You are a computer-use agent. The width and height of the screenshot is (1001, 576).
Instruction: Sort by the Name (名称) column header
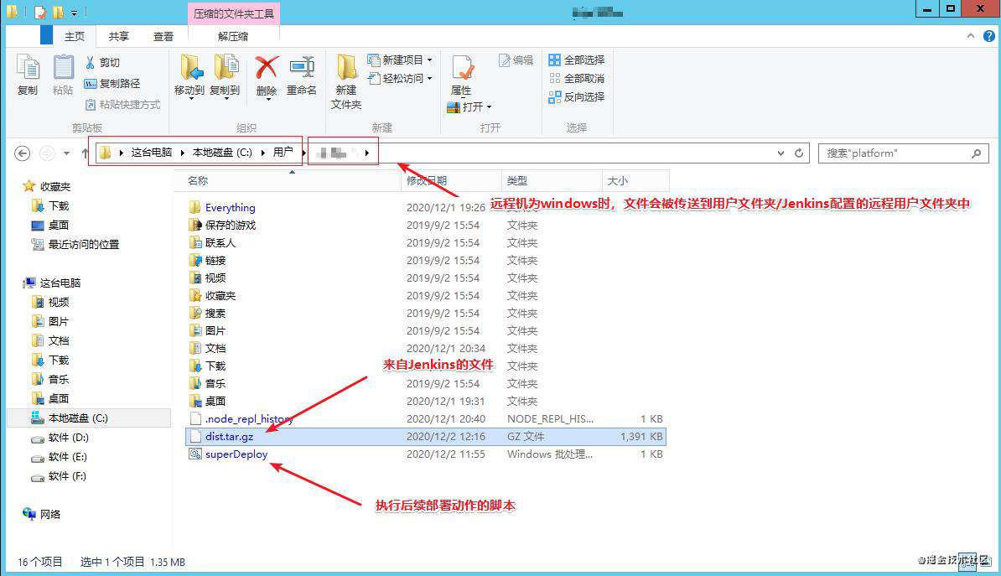point(288,181)
